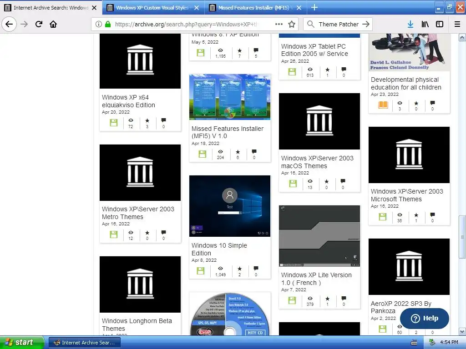The width and height of the screenshot is (466, 349).
Task: Click the views eye icon for Missed Features Installer
Action: pos(220,152)
